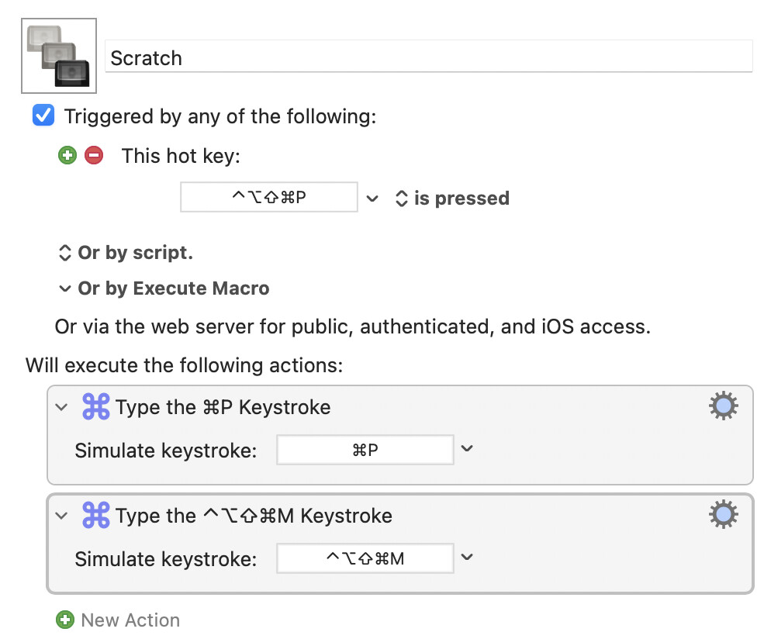
Task: Click command icon of ⌘P Keystroke action
Action: pos(96,406)
